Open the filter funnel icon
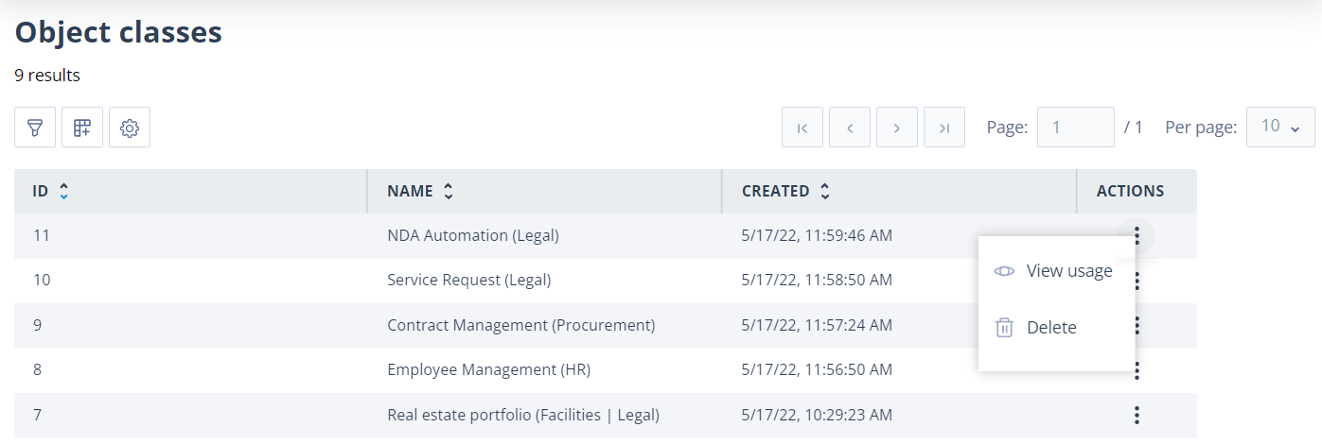This screenshot has width=1322, height=444. [x=35, y=128]
